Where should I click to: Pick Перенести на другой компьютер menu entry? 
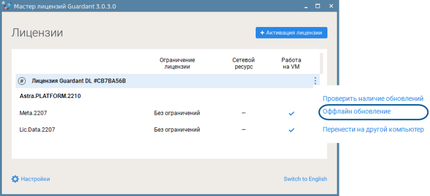[373, 129]
